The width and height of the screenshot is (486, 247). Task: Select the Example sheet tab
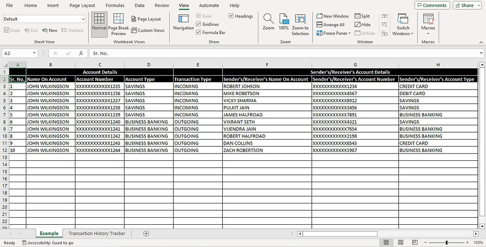[49, 233]
